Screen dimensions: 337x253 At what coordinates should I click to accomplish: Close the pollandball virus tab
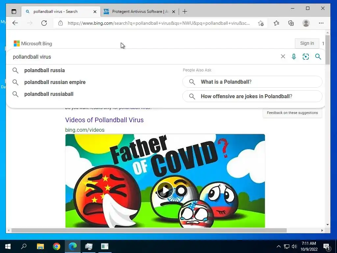coord(95,12)
